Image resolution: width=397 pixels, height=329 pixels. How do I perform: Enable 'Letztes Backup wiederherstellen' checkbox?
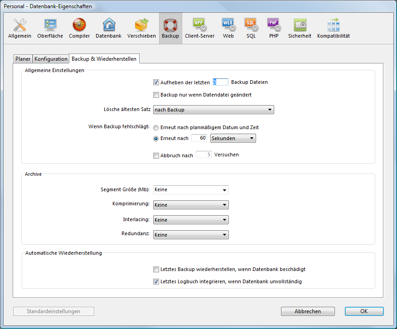pos(156,269)
